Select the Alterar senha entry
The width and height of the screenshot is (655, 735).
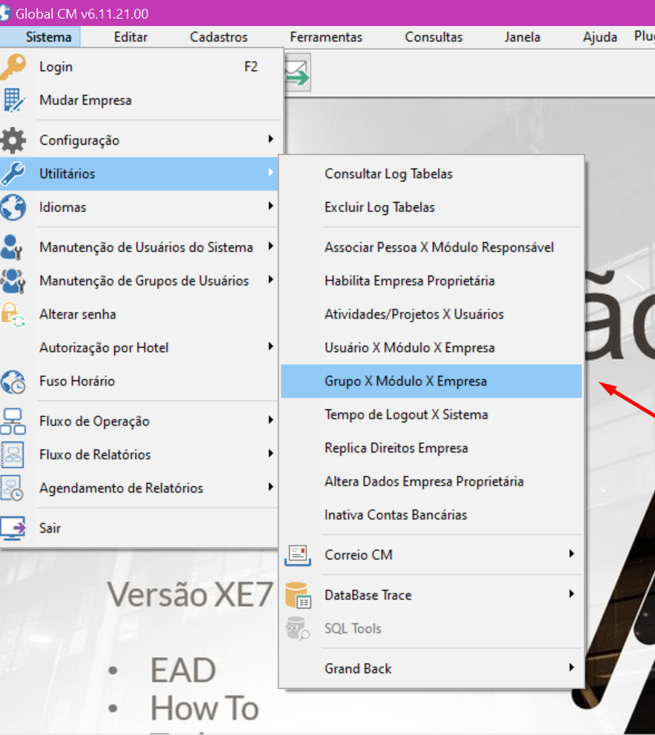click(140, 314)
